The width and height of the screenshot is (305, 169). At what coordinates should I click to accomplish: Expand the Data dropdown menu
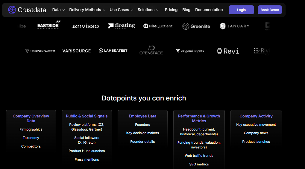pos(58,10)
